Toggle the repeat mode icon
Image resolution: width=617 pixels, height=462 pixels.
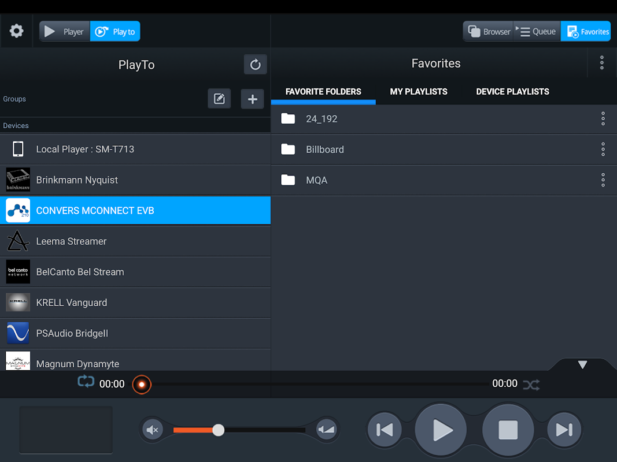pyautogui.click(x=86, y=382)
